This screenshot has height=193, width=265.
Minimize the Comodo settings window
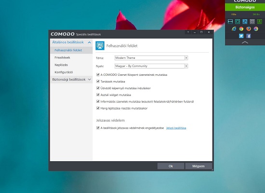tap(195, 32)
